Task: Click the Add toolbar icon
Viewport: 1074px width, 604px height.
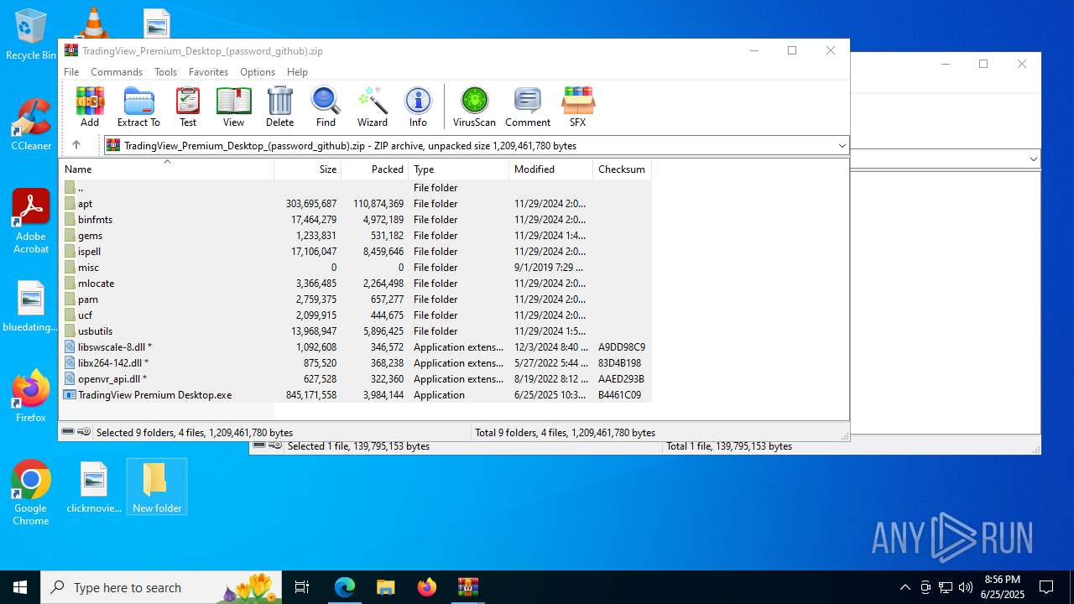Action: [90, 107]
